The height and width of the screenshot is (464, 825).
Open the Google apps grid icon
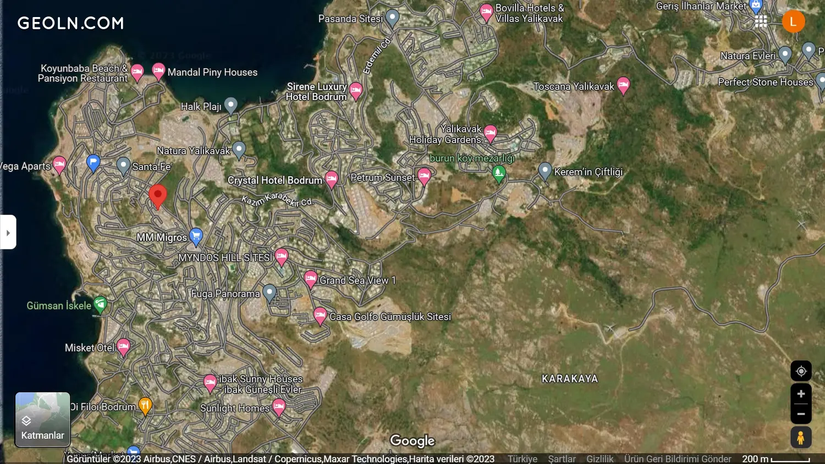761,21
